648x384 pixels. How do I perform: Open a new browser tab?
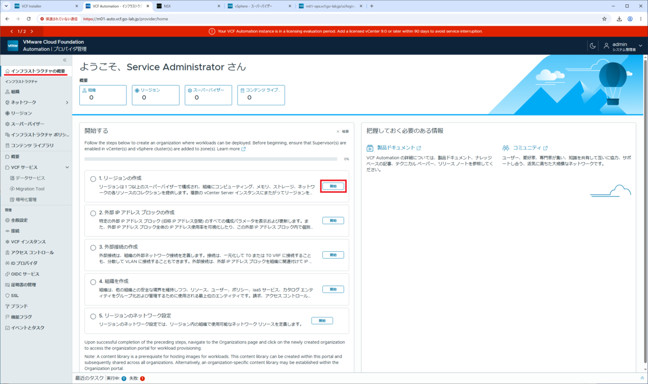(x=372, y=6)
